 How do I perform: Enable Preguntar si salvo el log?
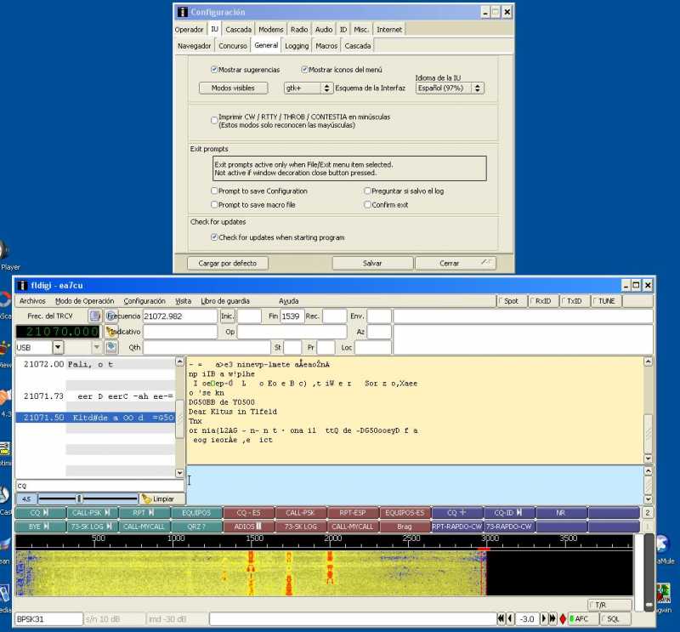click(x=367, y=191)
